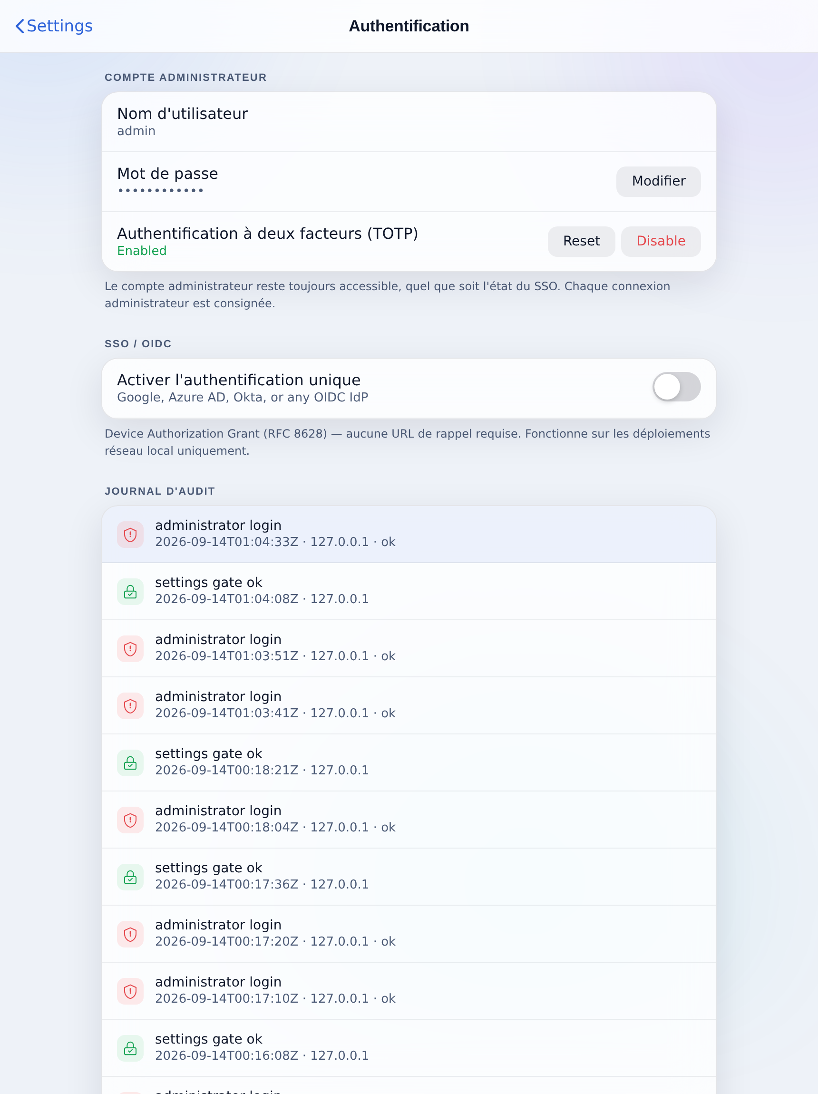Viewport: 818px width, 1094px height.
Task: Click the red shield icon at 01:04:33Z
Action: pos(130,534)
